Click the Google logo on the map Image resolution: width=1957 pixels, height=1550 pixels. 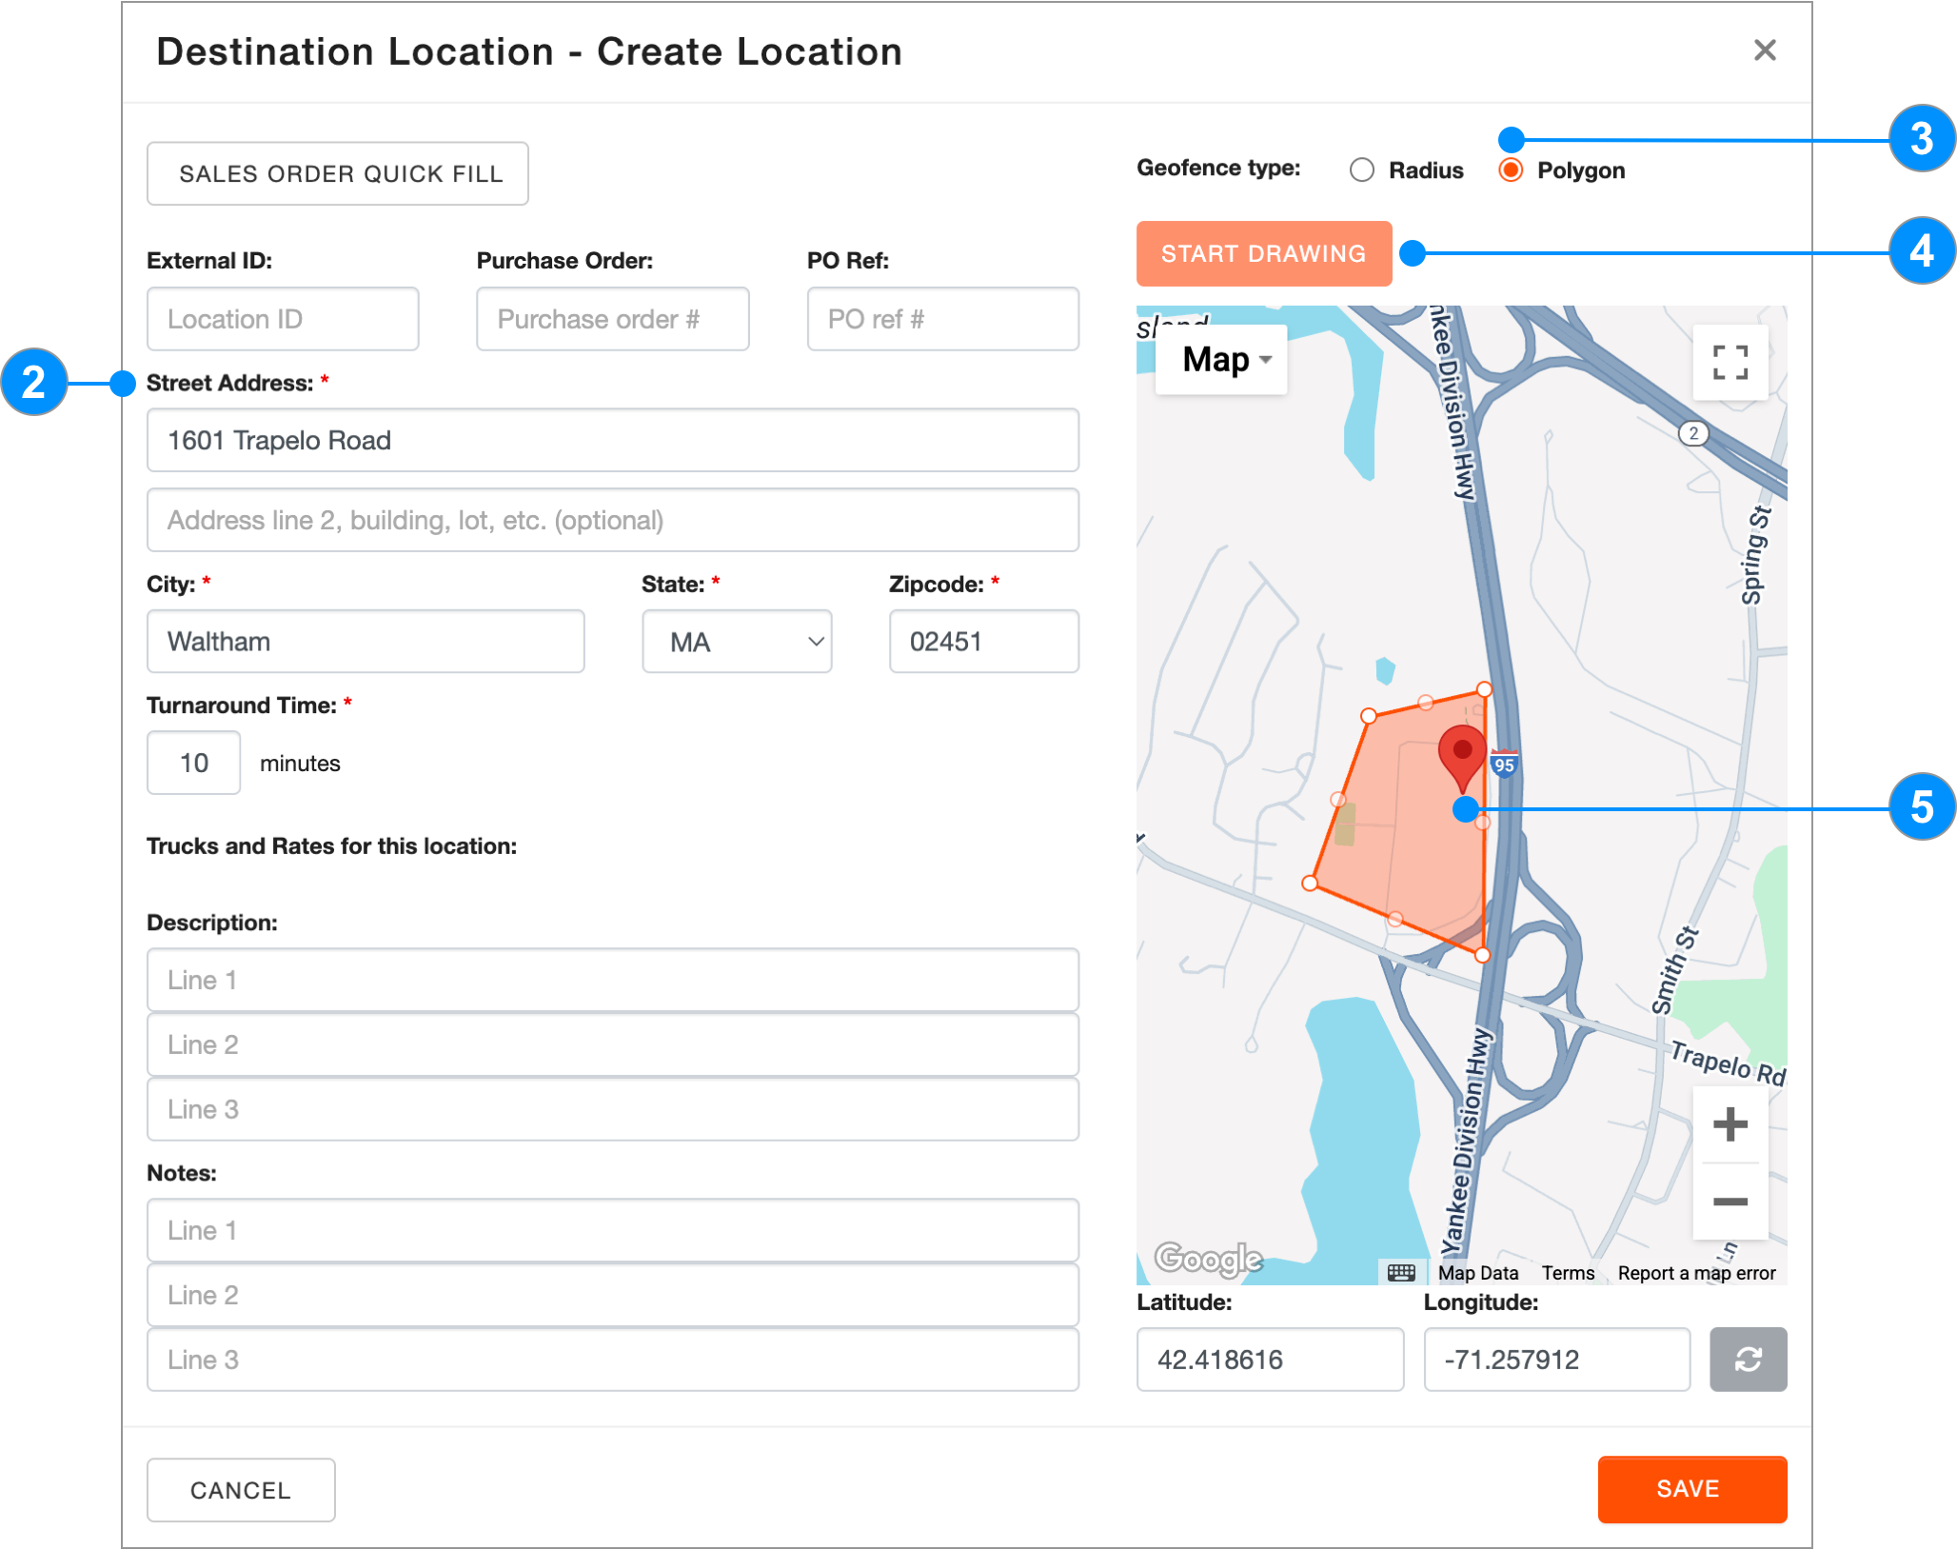point(1208,1260)
